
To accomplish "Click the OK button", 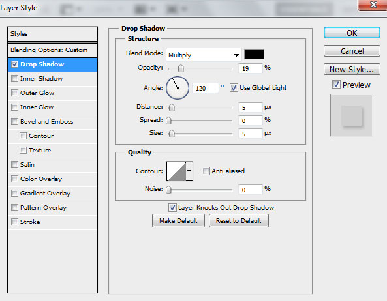I will pyautogui.click(x=352, y=33).
